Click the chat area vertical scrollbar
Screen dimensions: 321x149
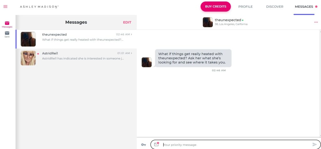[320, 84]
